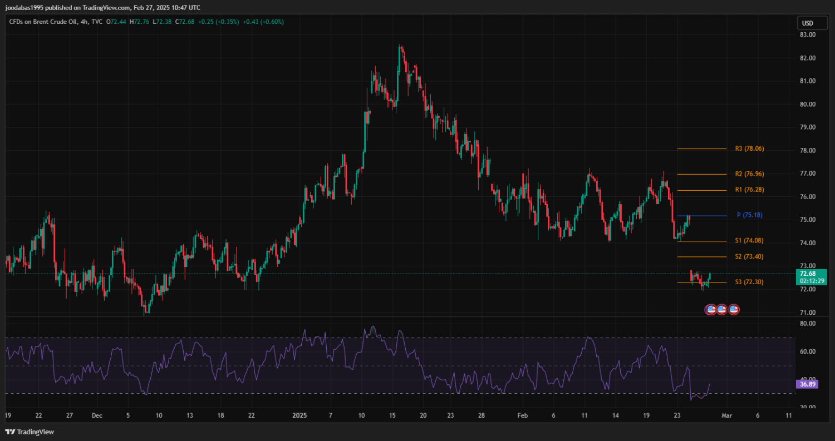
Task: Click the joodabas1995 publisher text
Action: click(24, 8)
